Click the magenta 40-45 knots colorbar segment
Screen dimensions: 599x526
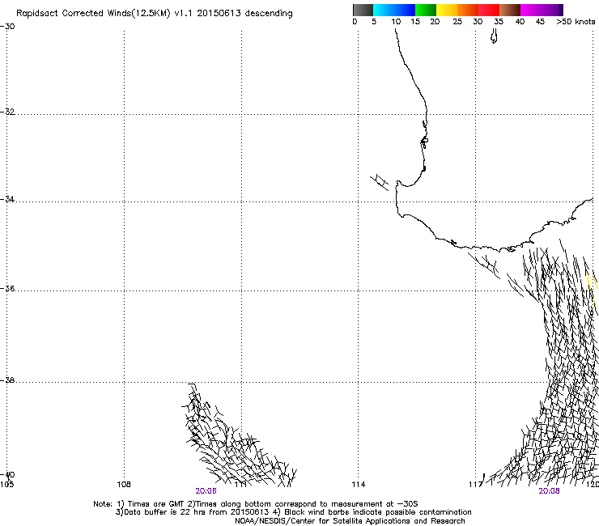pos(531,10)
